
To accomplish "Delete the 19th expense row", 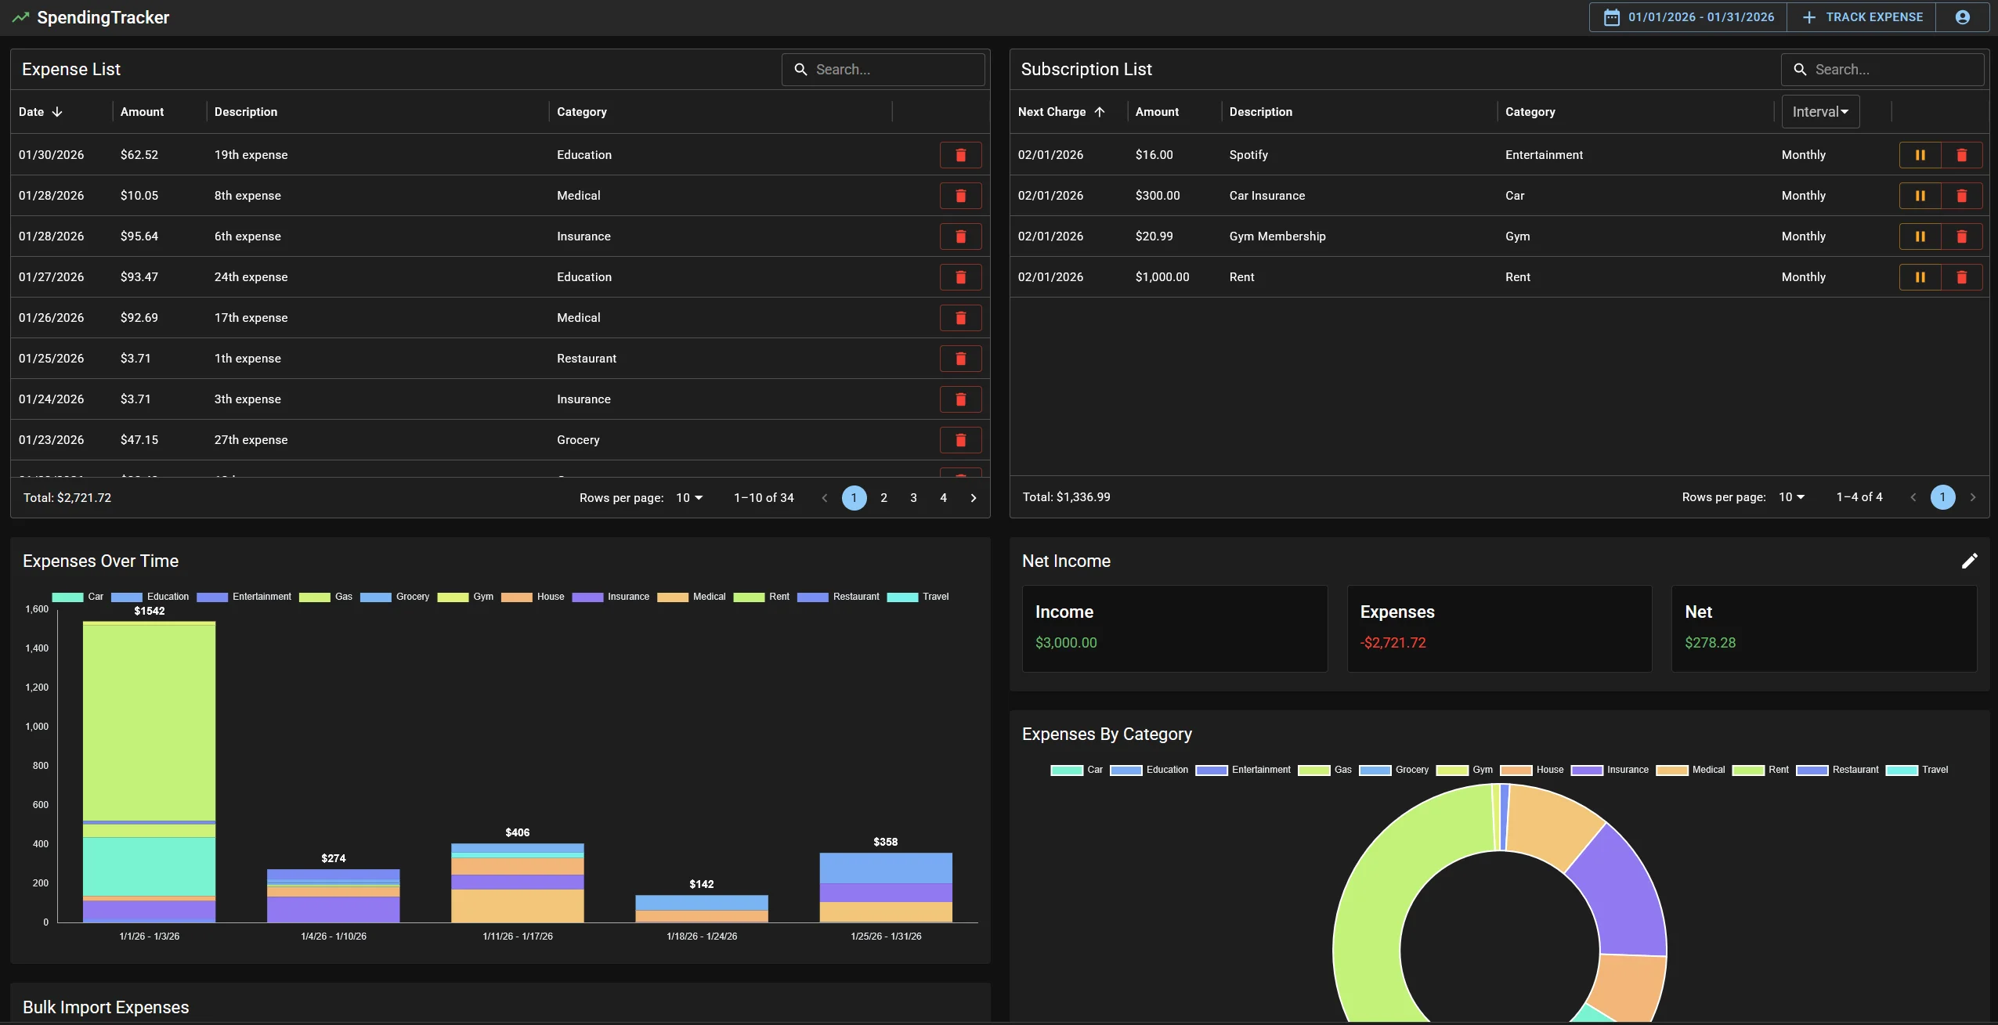I will [960, 155].
